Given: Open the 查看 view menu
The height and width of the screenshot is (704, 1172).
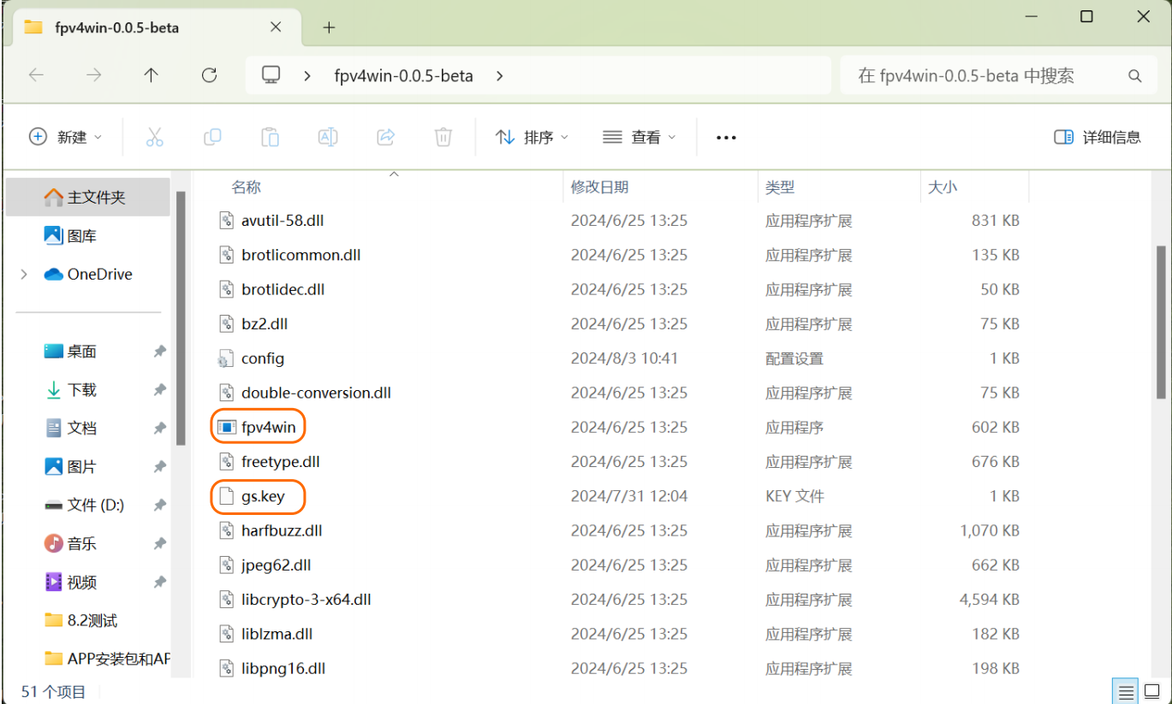Looking at the screenshot, I should tap(640, 137).
